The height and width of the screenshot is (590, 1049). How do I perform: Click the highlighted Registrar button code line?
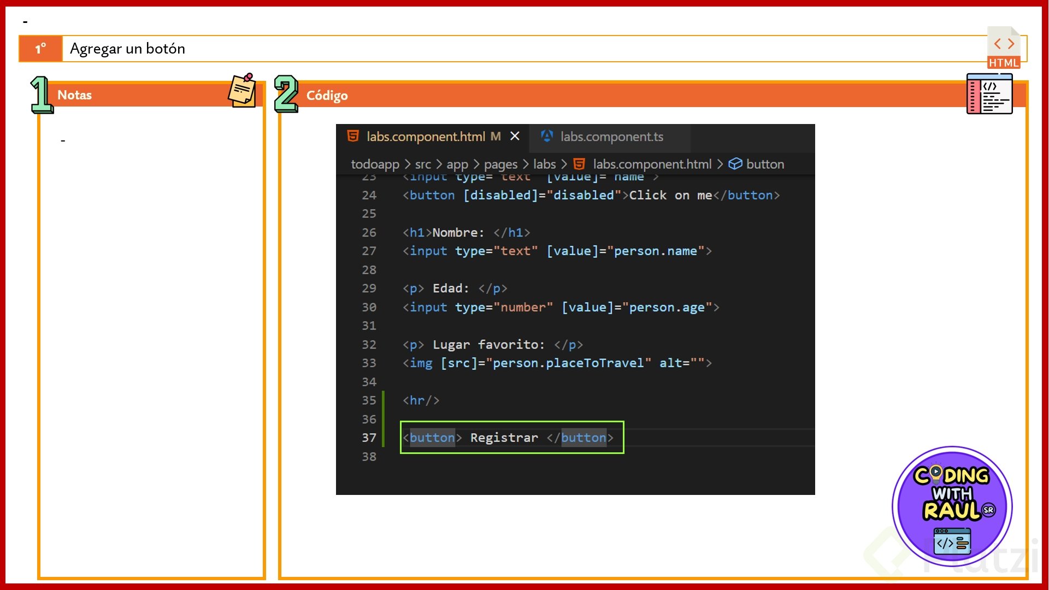coord(511,438)
